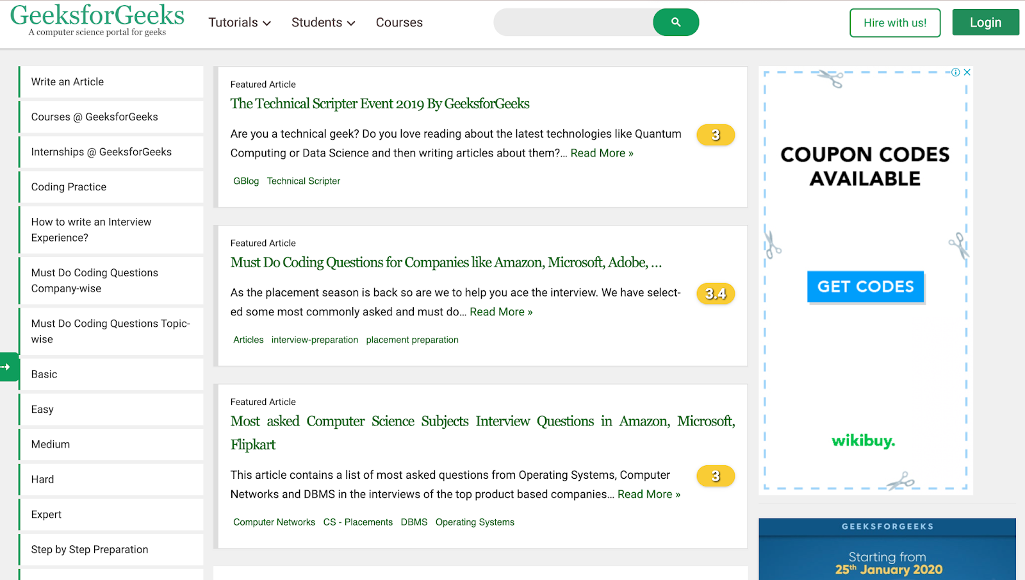
Task: Click the 3.4 rating badge
Action: point(716,294)
